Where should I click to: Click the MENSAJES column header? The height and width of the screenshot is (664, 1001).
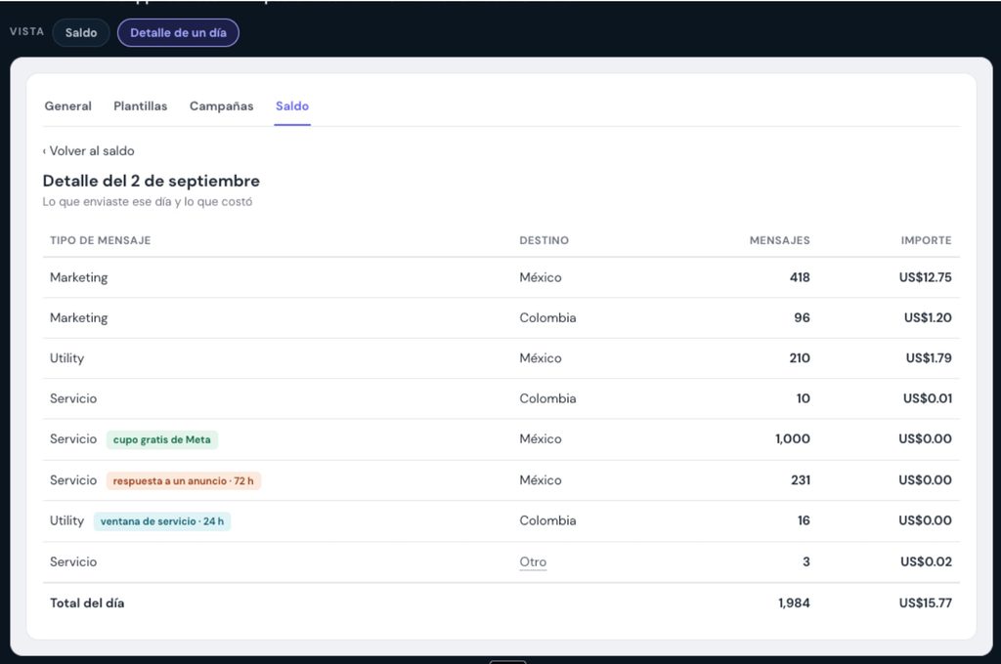(x=779, y=240)
